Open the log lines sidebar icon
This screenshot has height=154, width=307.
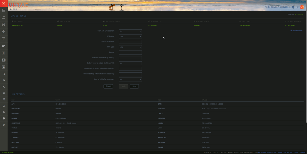tap(4, 112)
